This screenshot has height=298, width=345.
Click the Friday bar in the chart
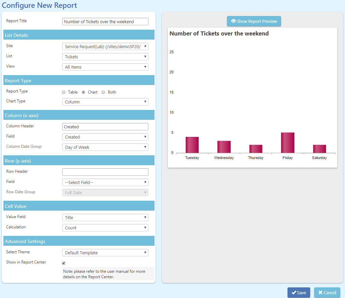pyautogui.click(x=288, y=143)
